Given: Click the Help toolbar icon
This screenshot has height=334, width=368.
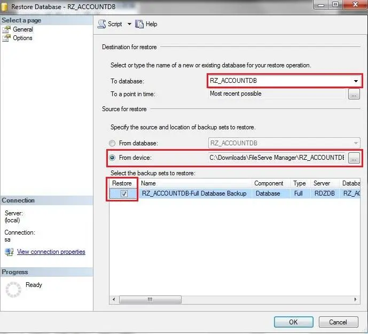Looking at the screenshot, I should click(139, 24).
